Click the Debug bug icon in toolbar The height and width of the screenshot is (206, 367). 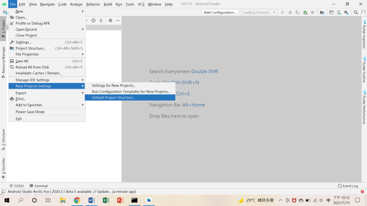[290, 13]
